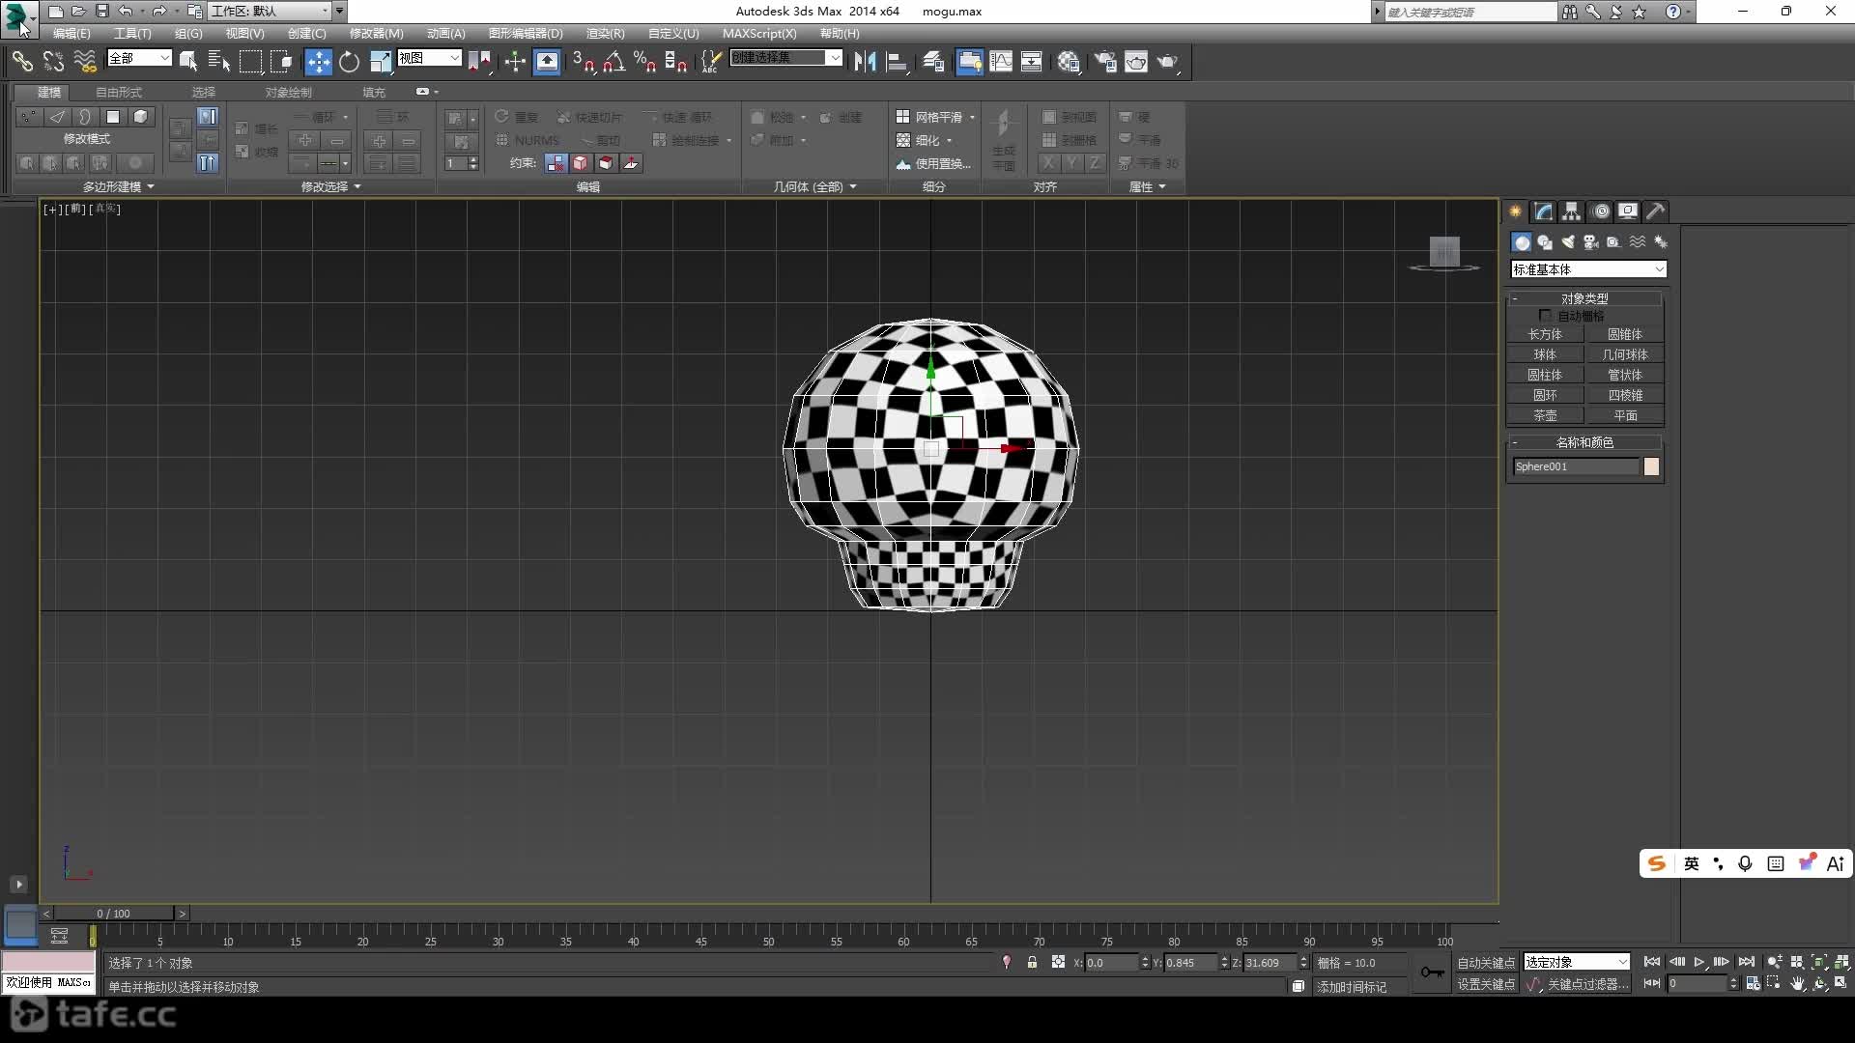1855x1043 pixels.
Task: Switch to the 对象绘制 ribbon tab
Action: (x=288, y=92)
